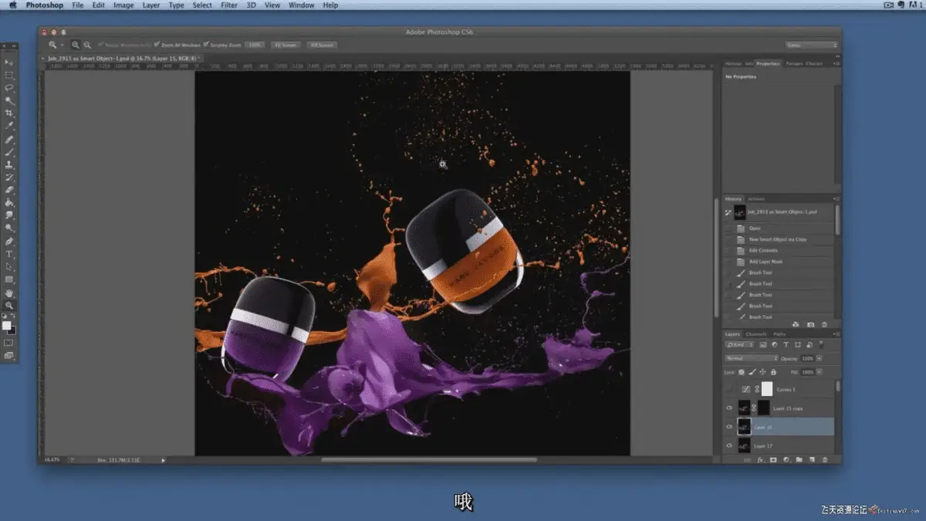Open the History panel menu
Image resolution: width=926 pixels, height=521 pixels.
pos(835,198)
